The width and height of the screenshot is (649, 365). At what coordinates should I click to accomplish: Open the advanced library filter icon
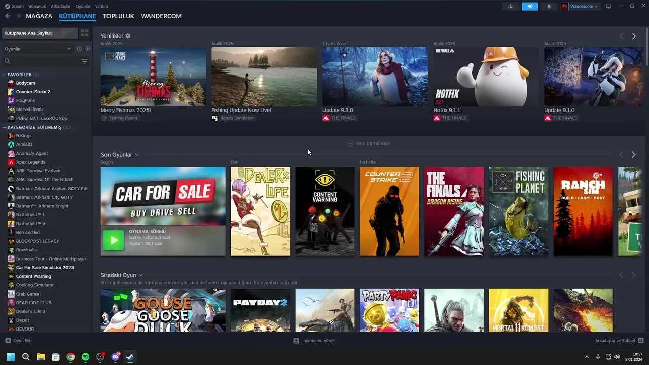click(84, 61)
